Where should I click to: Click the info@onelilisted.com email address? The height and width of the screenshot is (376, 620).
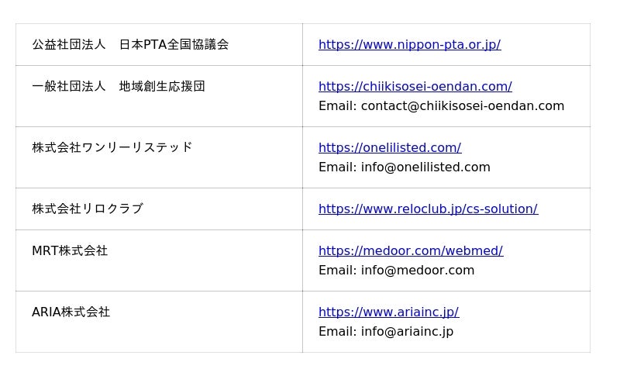pos(425,167)
